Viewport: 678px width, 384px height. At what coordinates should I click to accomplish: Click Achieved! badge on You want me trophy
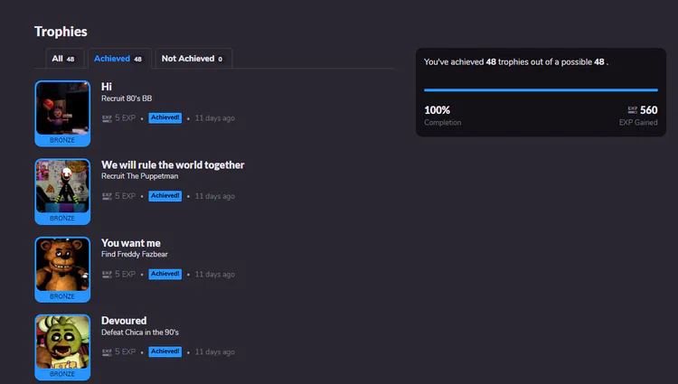pyautogui.click(x=165, y=275)
